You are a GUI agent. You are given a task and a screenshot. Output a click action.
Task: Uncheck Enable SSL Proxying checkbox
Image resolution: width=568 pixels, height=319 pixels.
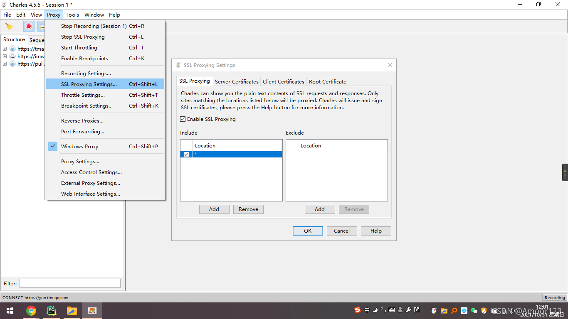[183, 119]
